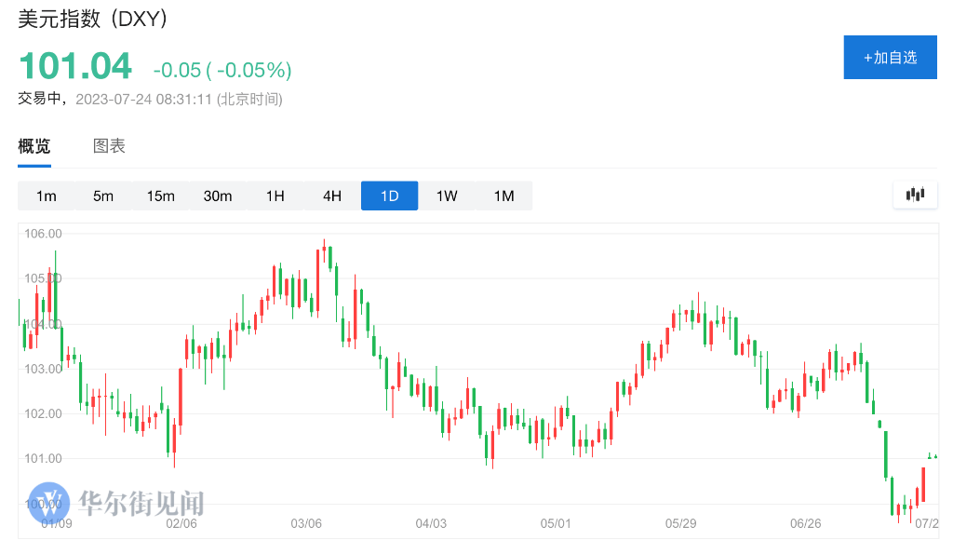Image resolution: width=953 pixels, height=554 pixels.
Task: Click the -0.05 (-0.05%) change value
Action: pyautogui.click(x=222, y=70)
